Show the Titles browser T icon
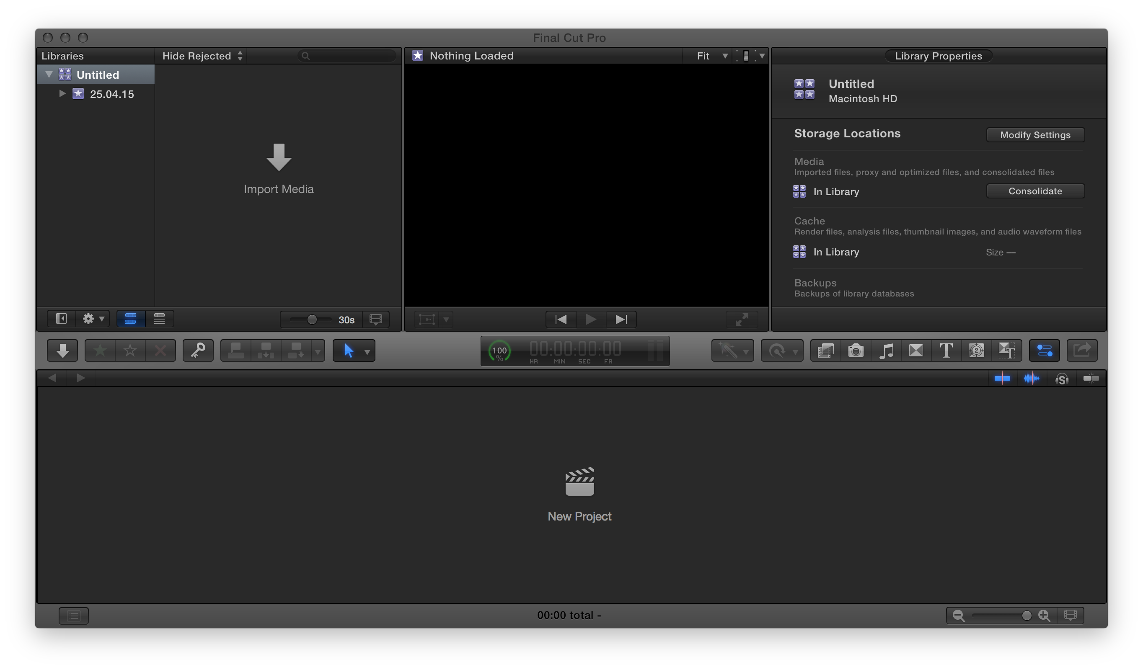This screenshot has width=1143, height=670. (x=946, y=350)
